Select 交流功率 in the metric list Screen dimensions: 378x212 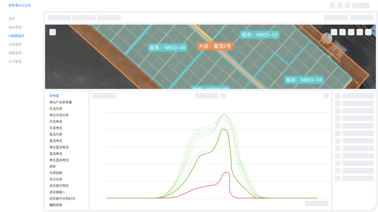[x=56, y=109]
